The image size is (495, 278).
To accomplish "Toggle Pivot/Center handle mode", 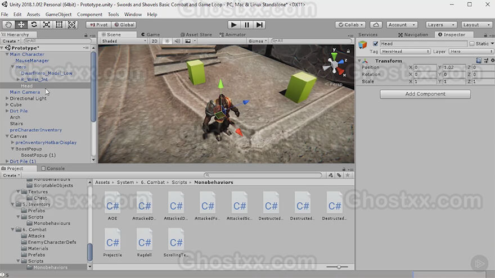I will [x=98, y=25].
